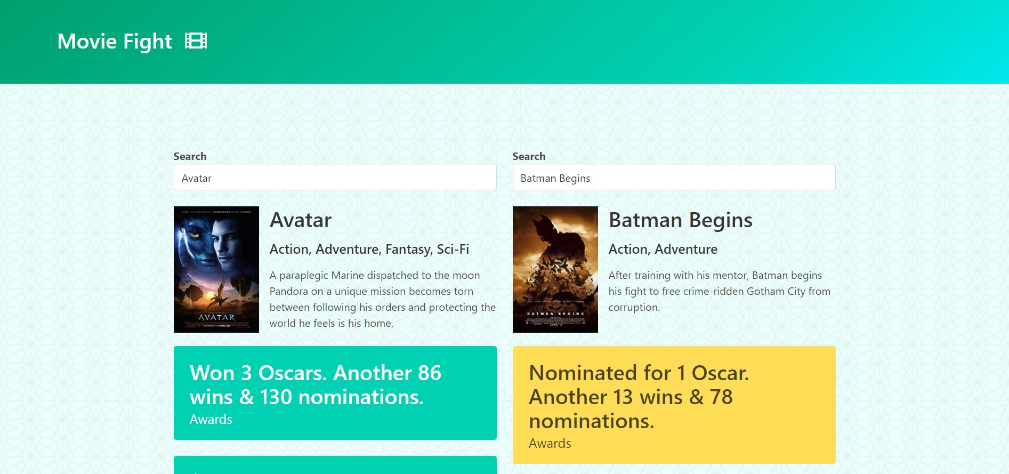
Task: Click the Won 3 Oscars text on Avatar's card
Action: coord(316,385)
